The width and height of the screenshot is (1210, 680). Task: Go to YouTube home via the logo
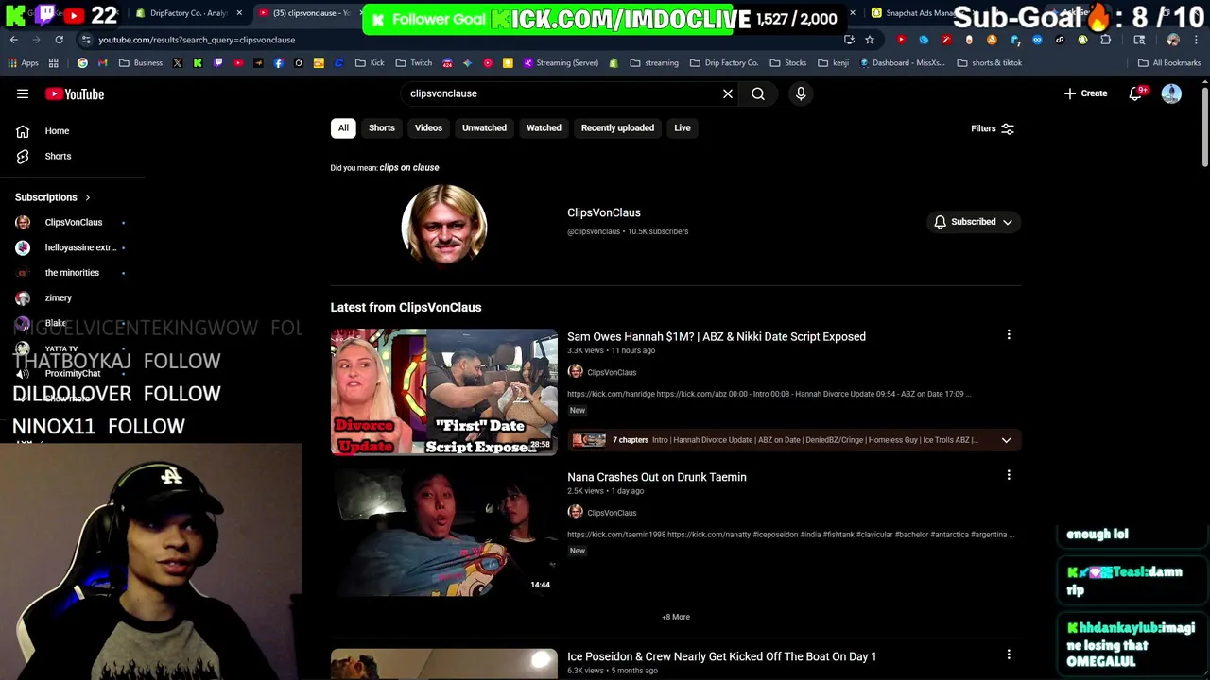click(x=75, y=93)
